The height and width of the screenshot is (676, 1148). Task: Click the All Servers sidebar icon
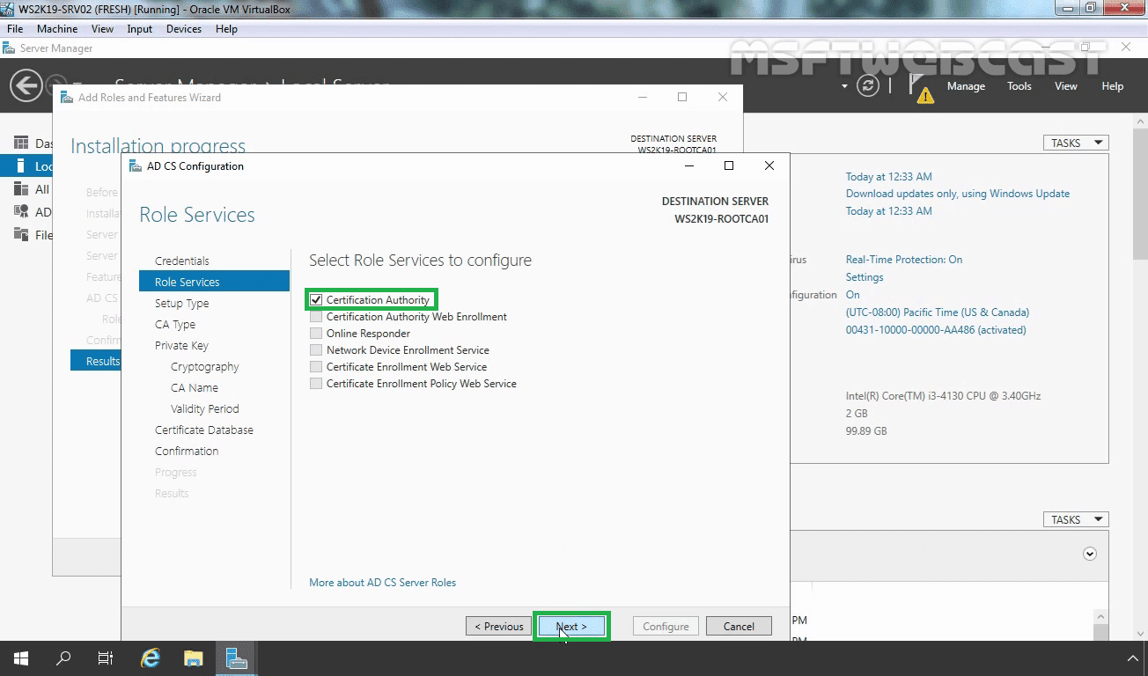(21, 188)
